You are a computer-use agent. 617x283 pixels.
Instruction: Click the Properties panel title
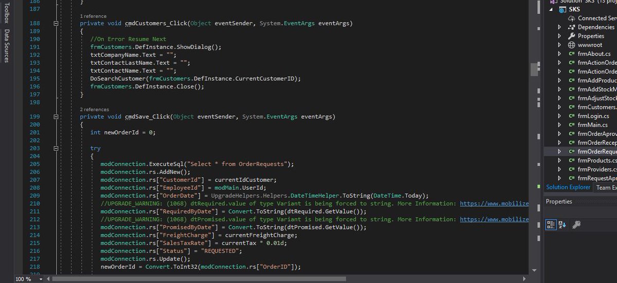click(x=559, y=201)
